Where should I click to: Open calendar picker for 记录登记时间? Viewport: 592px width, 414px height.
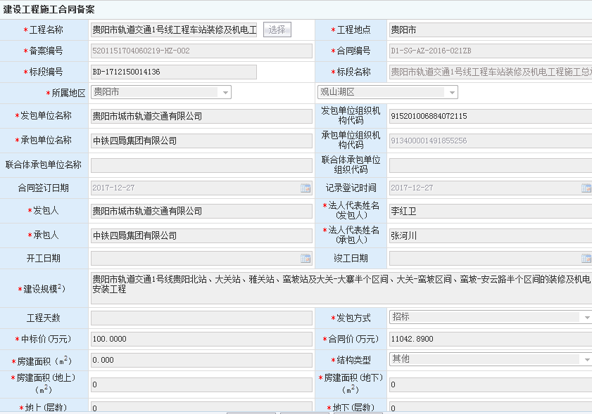pos(586,188)
